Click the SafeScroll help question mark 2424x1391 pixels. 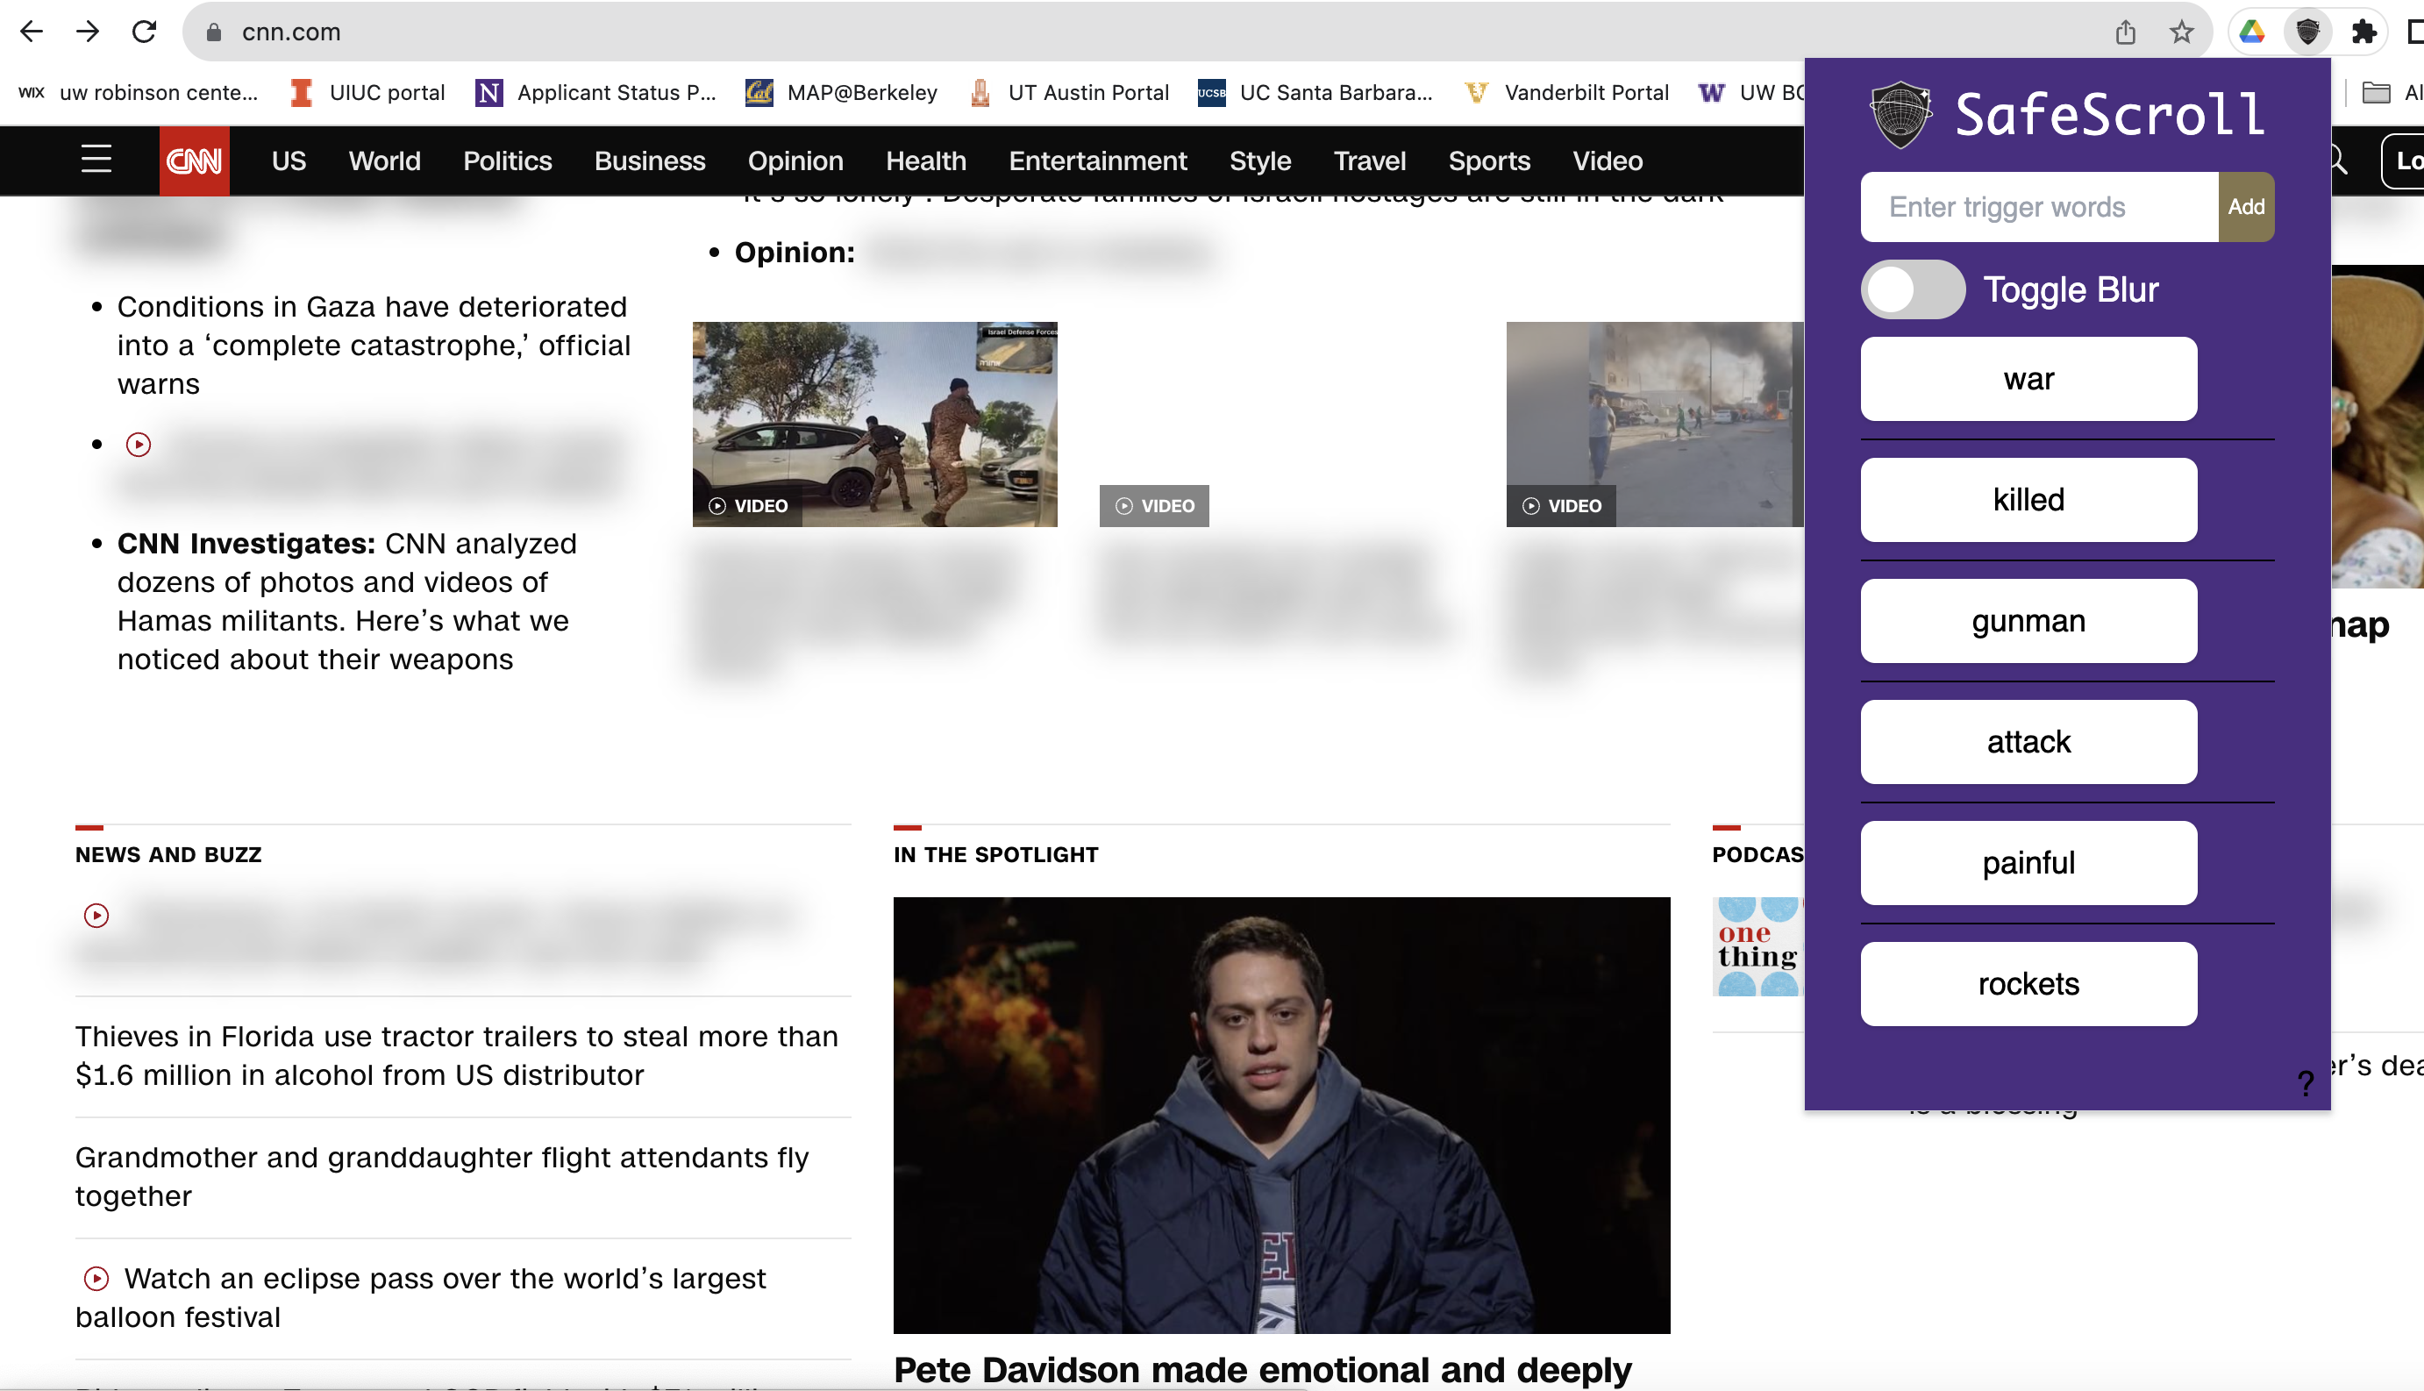click(x=2306, y=1082)
